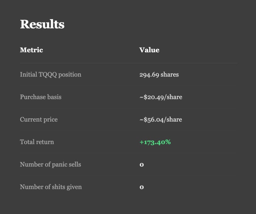Image resolution: width=256 pixels, height=214 pixels.
Task: Select the Purchase basis label
Action: (41, 97)
